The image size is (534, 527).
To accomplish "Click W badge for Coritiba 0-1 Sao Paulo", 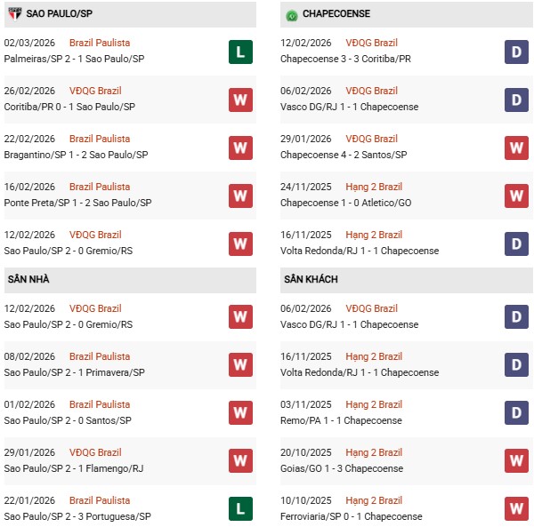I will 240,100.
